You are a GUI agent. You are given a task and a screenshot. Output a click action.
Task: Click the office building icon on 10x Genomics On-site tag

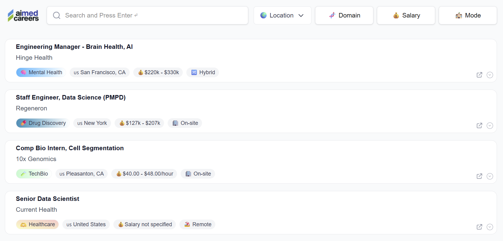coord(188,174)
